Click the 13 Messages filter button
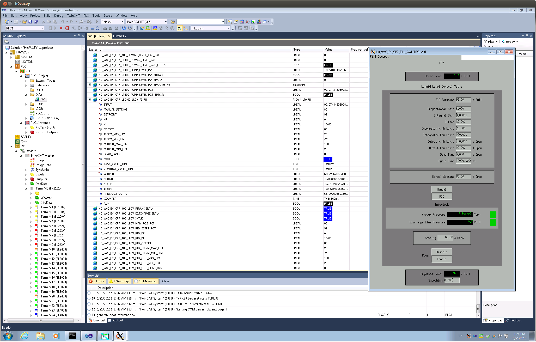 tap(145, 281)
